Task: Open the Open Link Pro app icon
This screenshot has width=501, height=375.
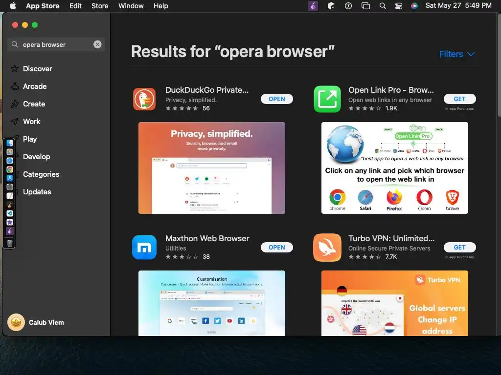Action: [x=327, y=99]
